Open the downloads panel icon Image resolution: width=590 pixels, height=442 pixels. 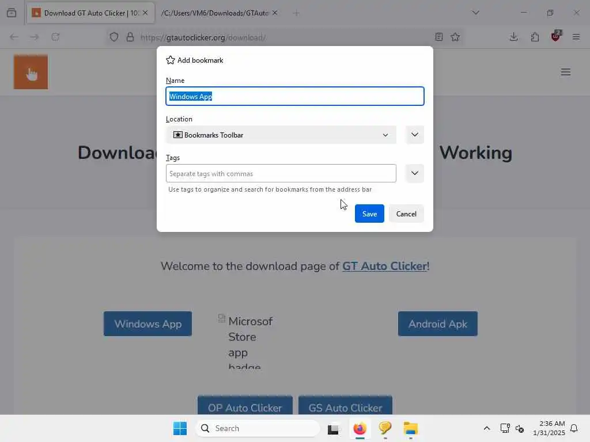(x=513, y=37)
